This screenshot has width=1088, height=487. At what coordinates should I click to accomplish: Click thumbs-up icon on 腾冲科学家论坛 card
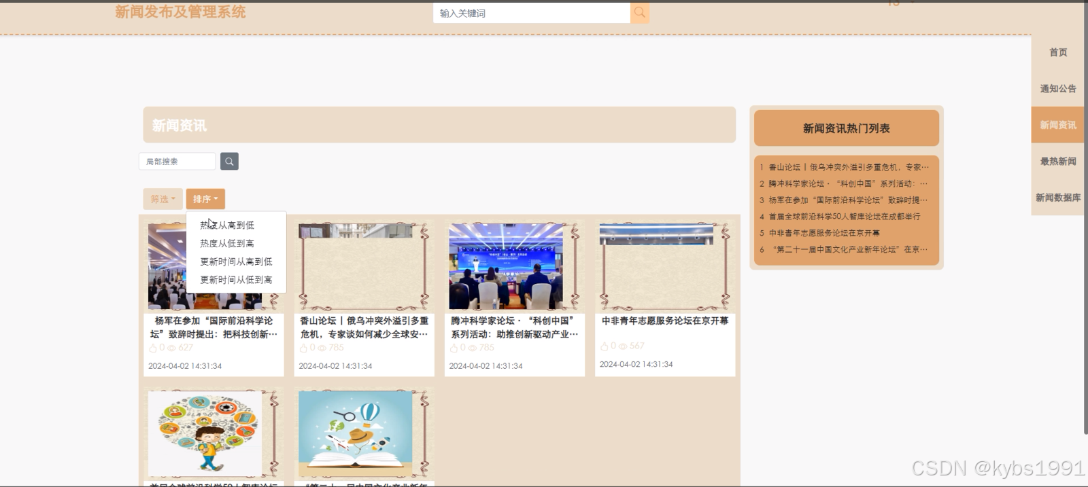(x=454, y=348)
